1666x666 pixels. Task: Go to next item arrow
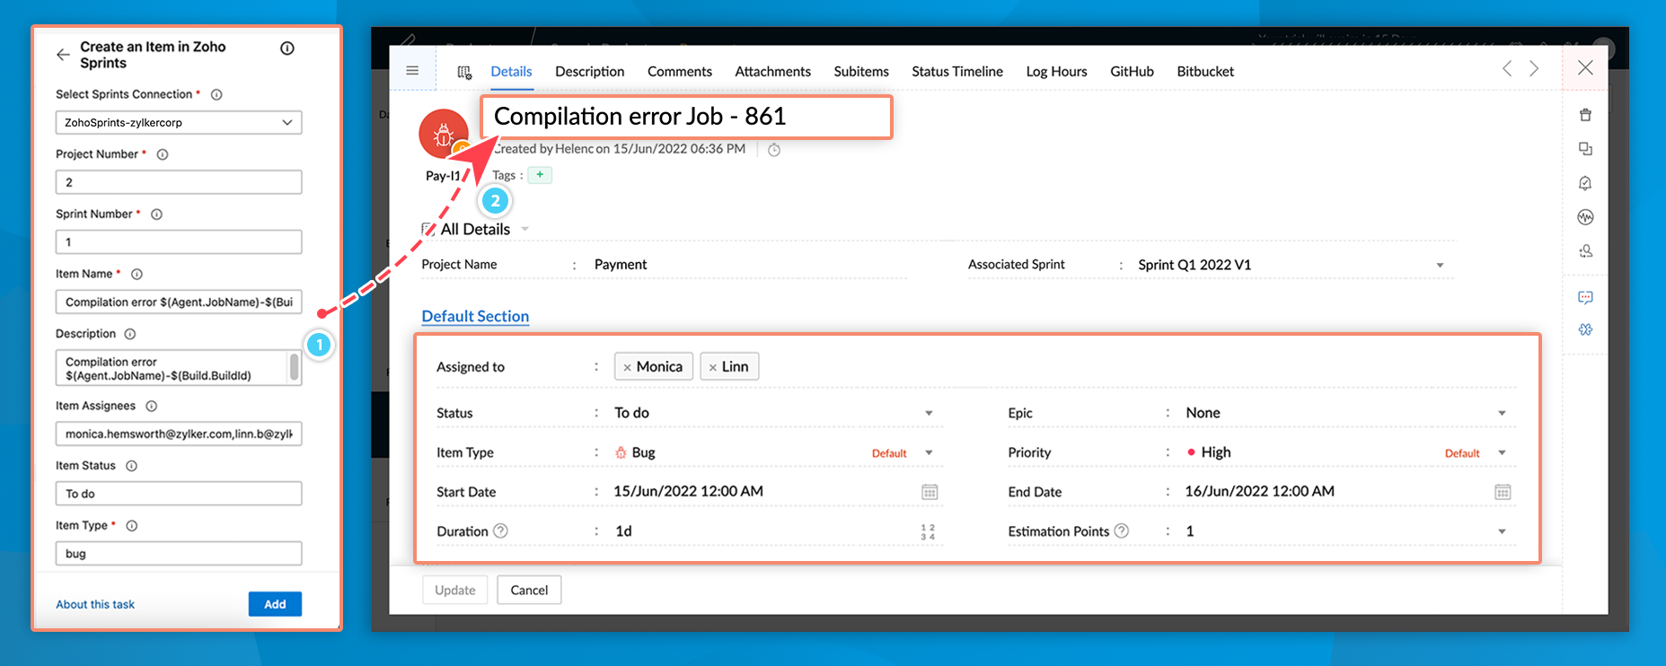tap(1534, 69)
